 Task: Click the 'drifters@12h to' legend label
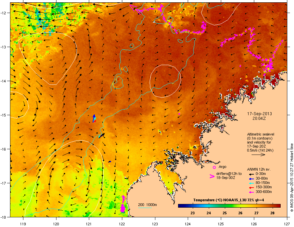(x=229, y=174)
